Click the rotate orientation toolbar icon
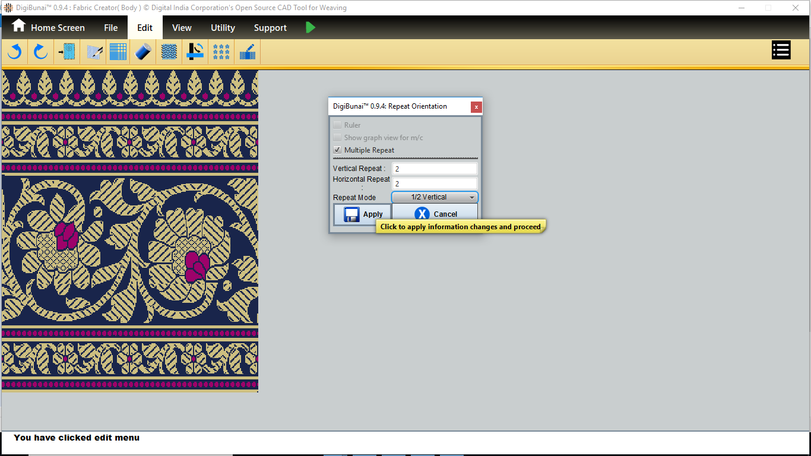The width and height of the screenshot is (811, 456). coord(195,52)
